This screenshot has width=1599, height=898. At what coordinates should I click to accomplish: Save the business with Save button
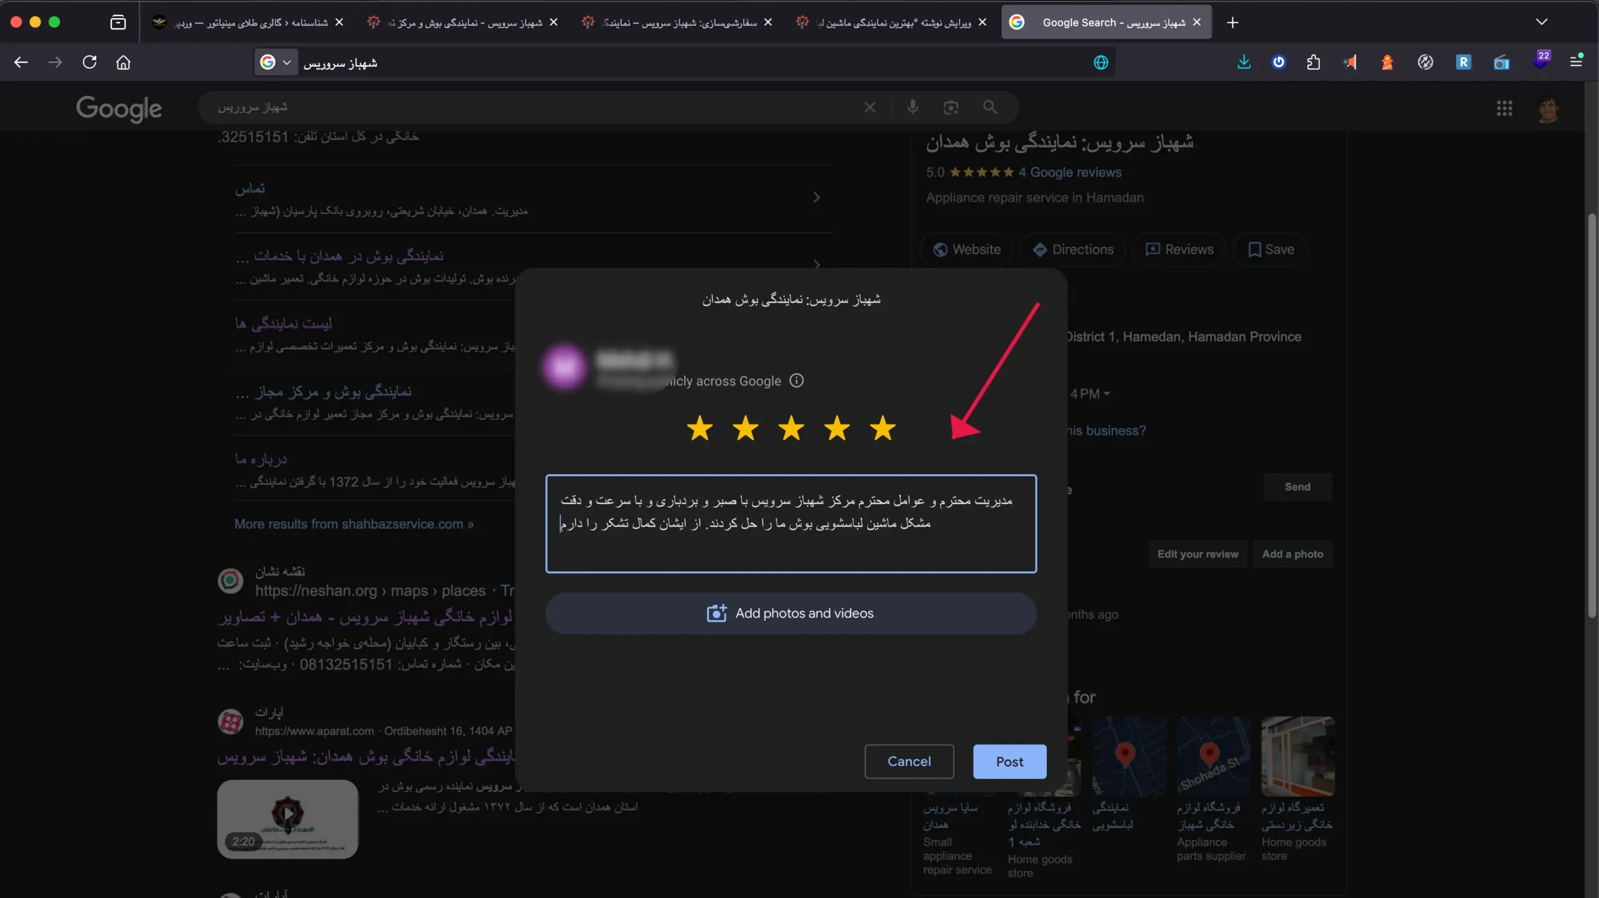[x=1270, y=249]
